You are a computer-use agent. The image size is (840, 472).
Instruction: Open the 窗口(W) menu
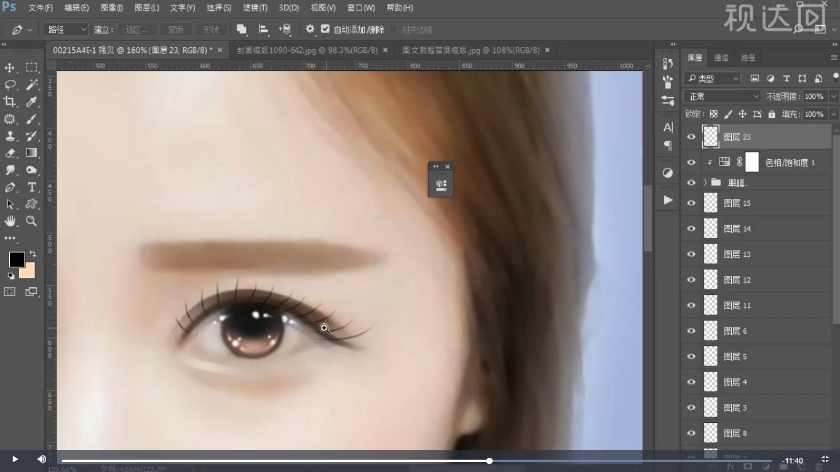(x=361, y=8)
